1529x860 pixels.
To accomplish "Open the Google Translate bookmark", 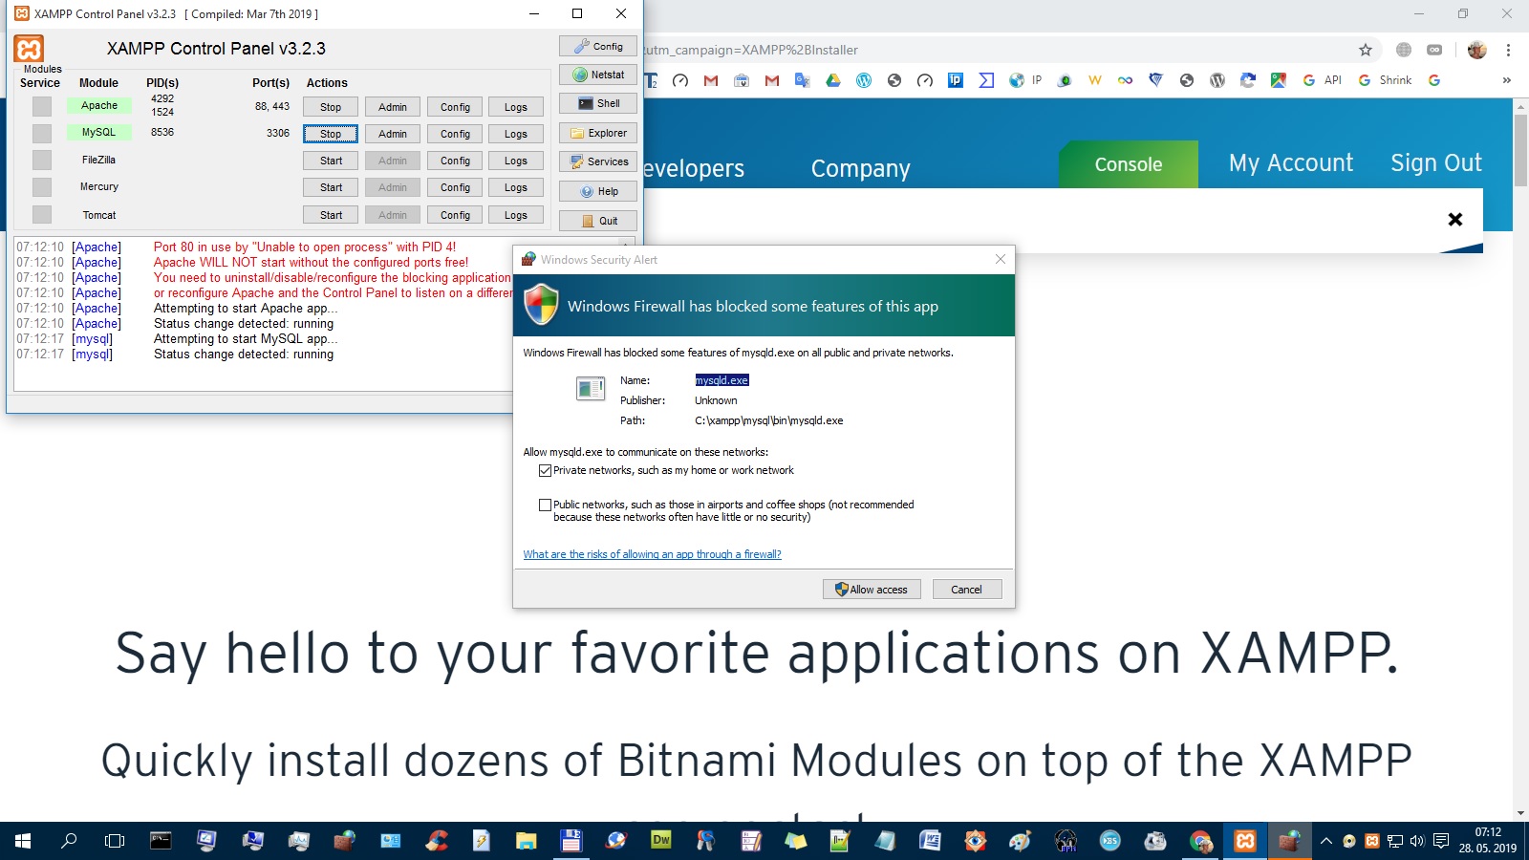I will [x=803, y=80].
